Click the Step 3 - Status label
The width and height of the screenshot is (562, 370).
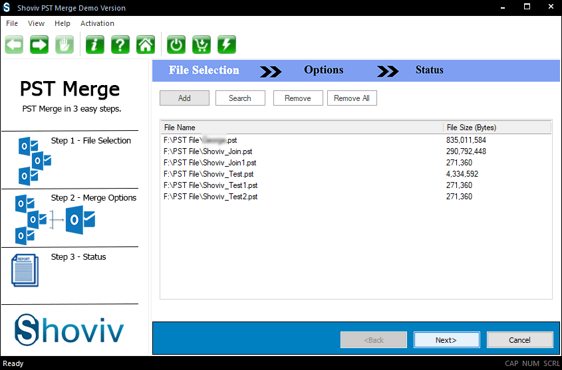pyautogui.click(x=78, y=257)
